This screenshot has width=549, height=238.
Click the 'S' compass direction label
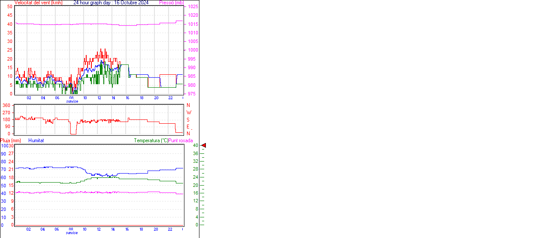click(x=188, y=119)
